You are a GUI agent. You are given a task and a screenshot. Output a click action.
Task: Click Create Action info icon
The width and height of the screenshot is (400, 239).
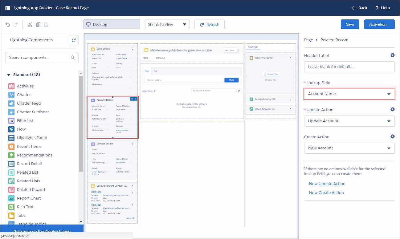coord(393,136)
